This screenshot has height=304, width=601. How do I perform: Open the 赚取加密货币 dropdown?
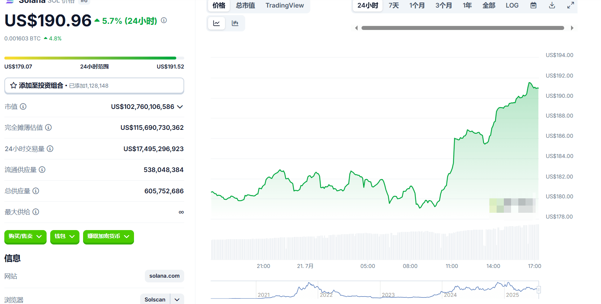pyautogui.click(x=108, y=237)
